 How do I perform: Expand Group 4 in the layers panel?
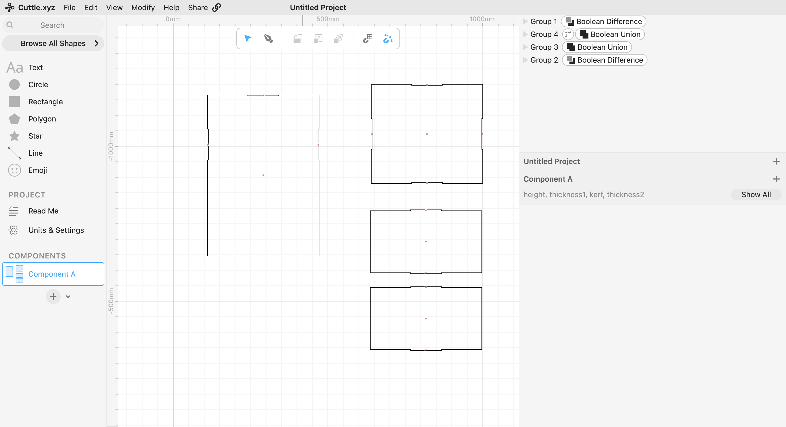tap(525, 34)
